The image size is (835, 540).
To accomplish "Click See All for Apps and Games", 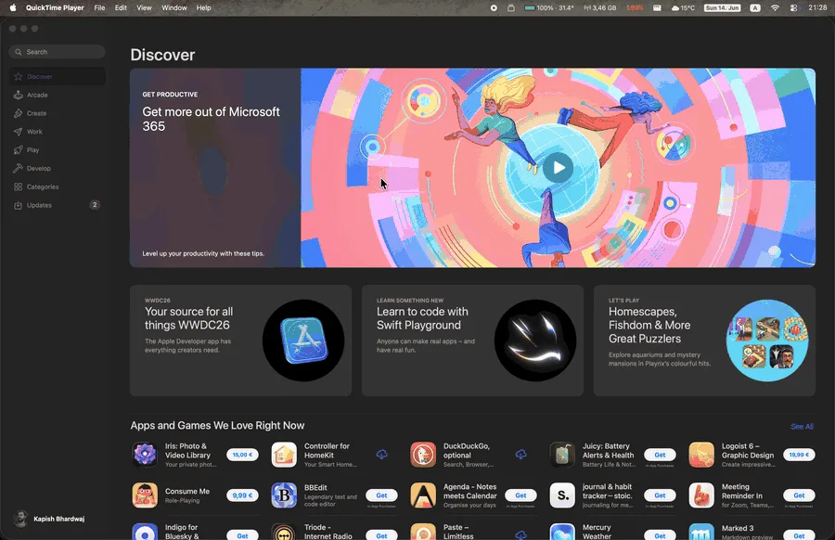I will point(802,427).
